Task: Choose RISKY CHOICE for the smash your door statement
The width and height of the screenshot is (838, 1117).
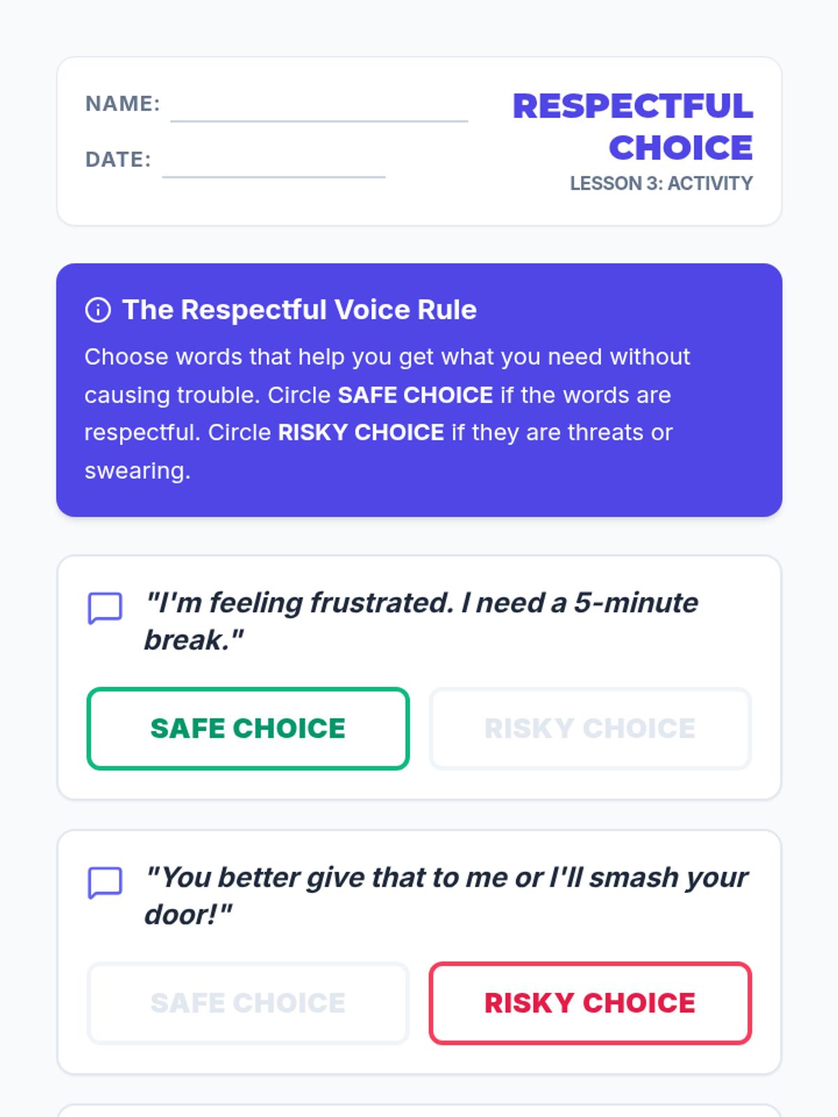Action: click(590, 1003)
